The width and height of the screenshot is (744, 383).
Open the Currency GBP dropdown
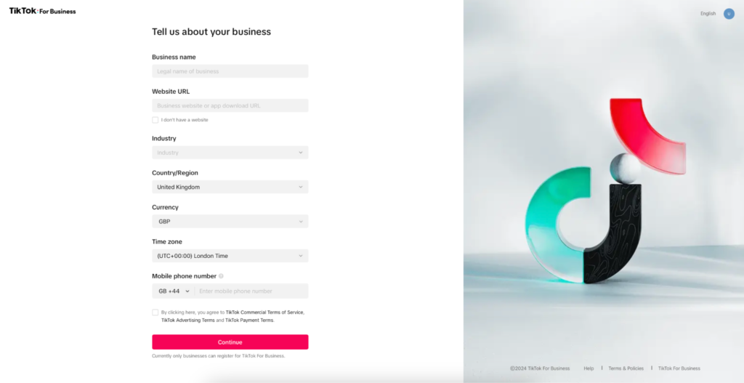click(230, 222)
